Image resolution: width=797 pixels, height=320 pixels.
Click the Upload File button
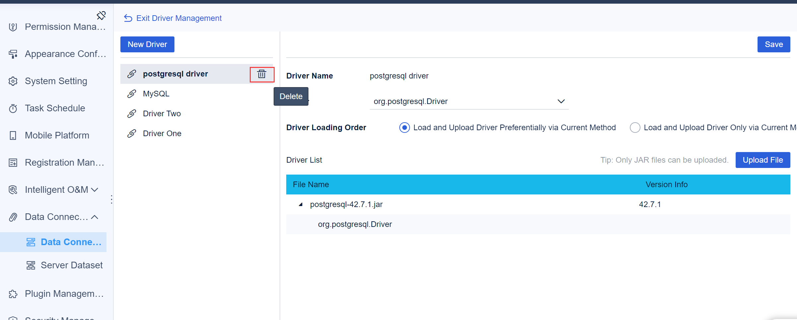(763, 160)
